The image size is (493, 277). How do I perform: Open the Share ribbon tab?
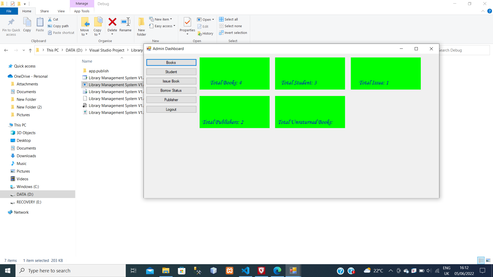pos(44,11)
